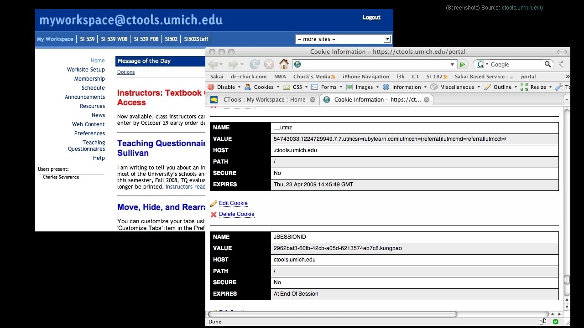This screenshot has width=584, height=328.
Task: Select the SI 539 F08 site tab
Action: click(146, 39)
